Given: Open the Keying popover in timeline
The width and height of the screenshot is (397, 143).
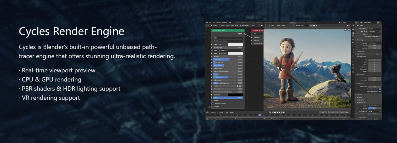Looking at the screenshot, I should 221,112.
